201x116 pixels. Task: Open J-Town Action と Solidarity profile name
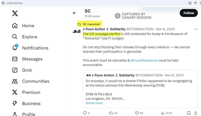104,29
